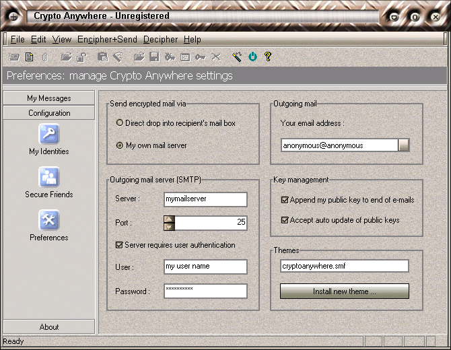Click the Configuration sidebar button
The width and height of the screenshot is (451, 350).
tap(49, 112)
